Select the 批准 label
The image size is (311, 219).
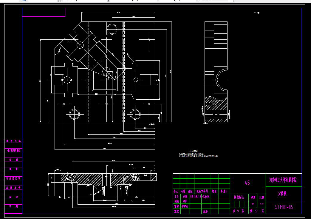[205, 212]
